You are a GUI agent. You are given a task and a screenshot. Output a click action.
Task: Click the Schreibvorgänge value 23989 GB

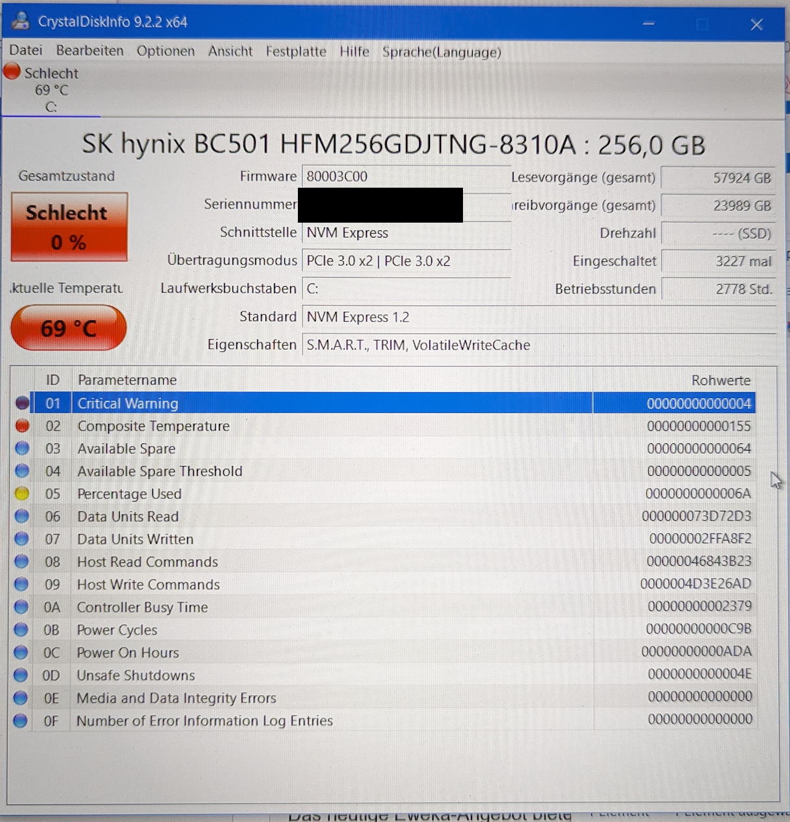(718, 206)
